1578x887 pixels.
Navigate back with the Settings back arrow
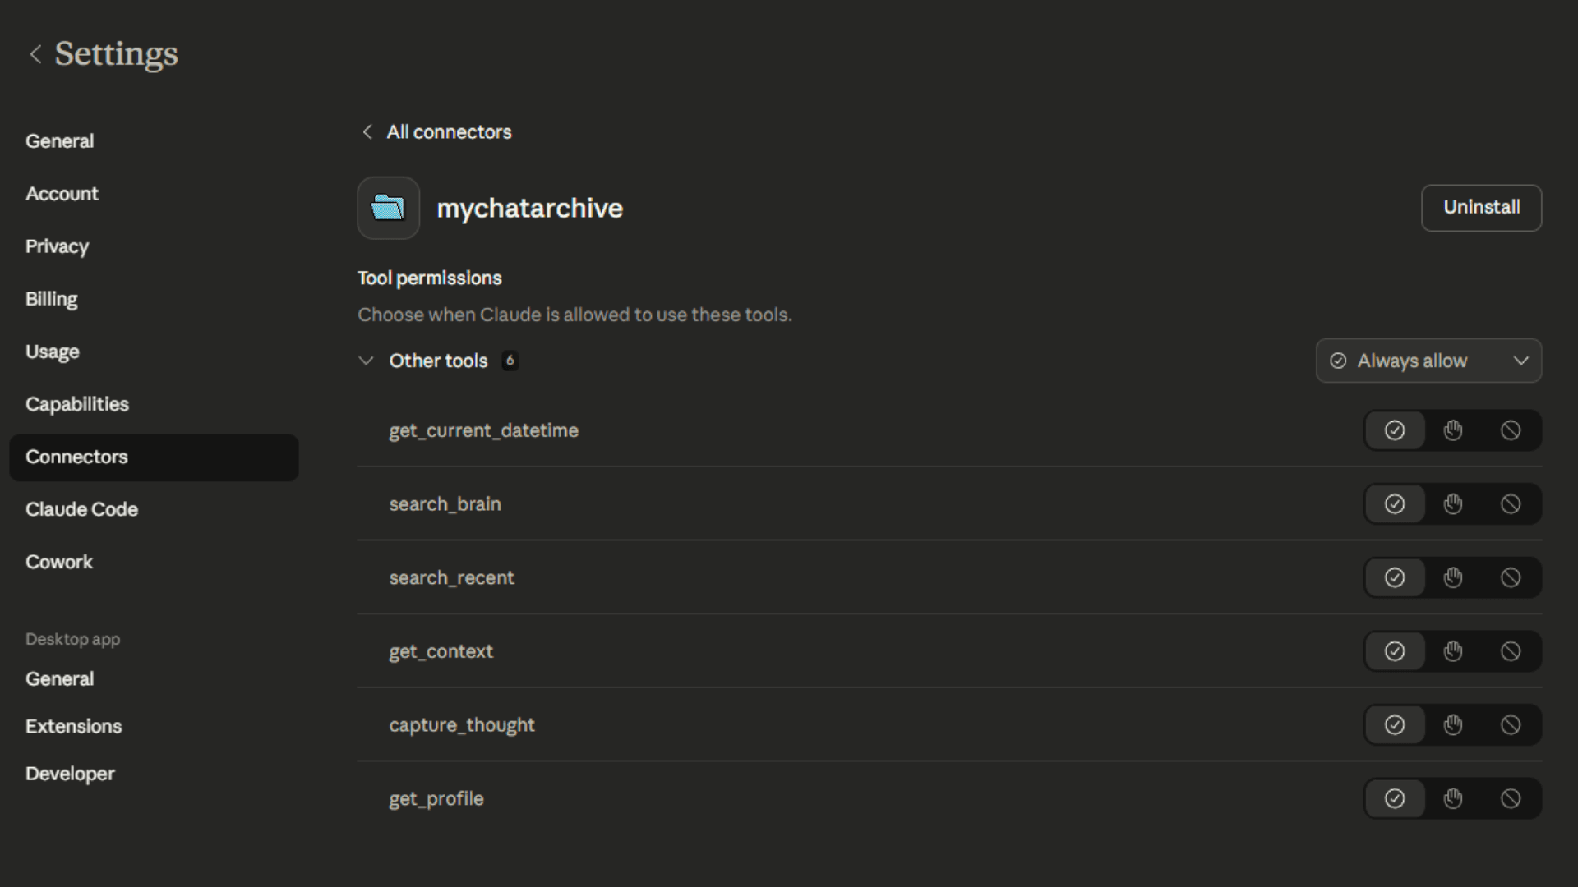[35, 54]
